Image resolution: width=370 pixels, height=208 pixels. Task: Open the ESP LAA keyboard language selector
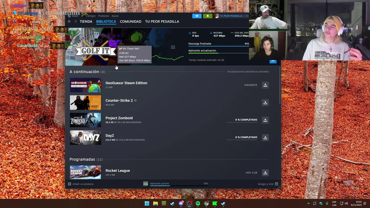tap(334, 203)
